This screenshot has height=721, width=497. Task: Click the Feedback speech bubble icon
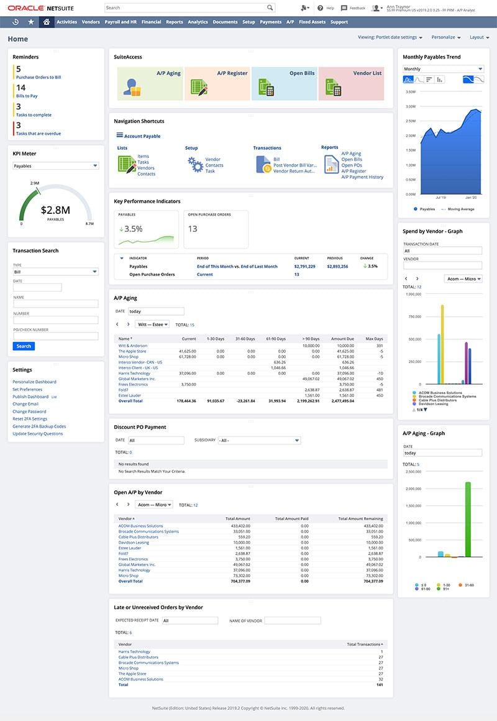(344, 8)
